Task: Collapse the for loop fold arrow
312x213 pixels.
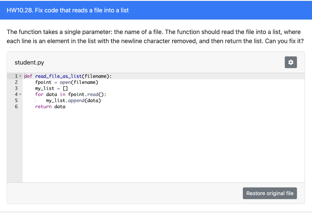Action: click(x=20, y=94)
